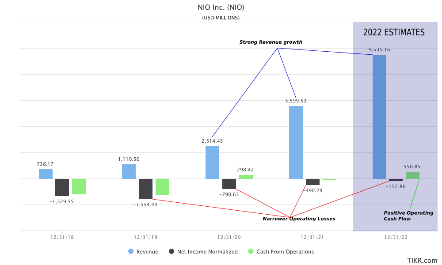Click the 738.17 data label
The image size is (442, 265).
pos(45,164)
